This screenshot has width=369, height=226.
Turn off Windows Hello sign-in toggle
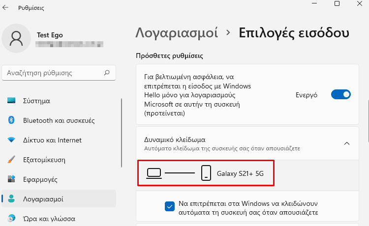pyautogui.click(x=341, y=94)
